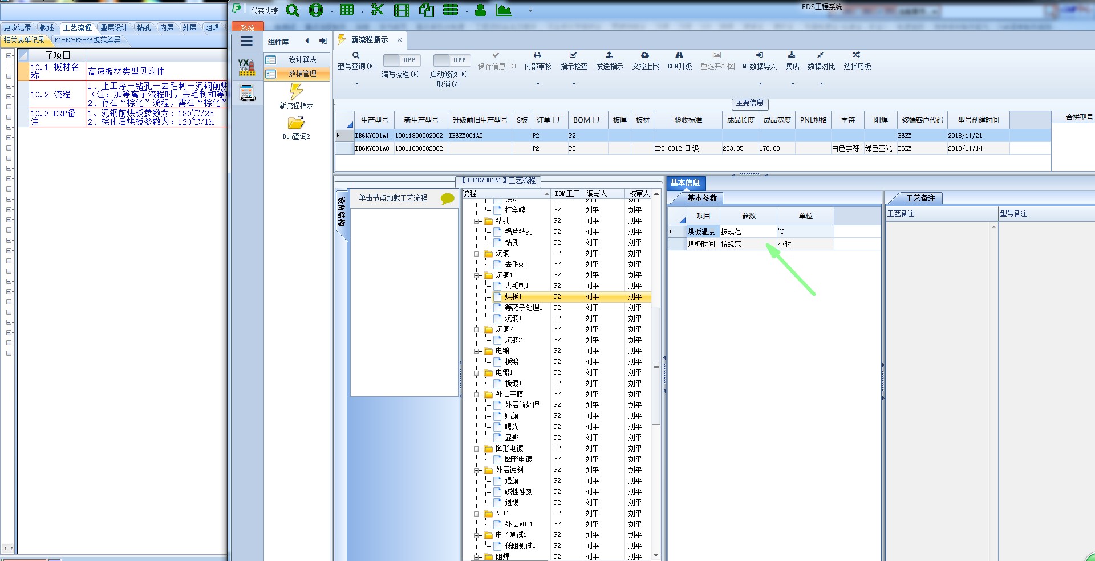Viewport: 1095px width, 561px height.
Task: Open 新流程指示 lightning component
Action: 296,96
